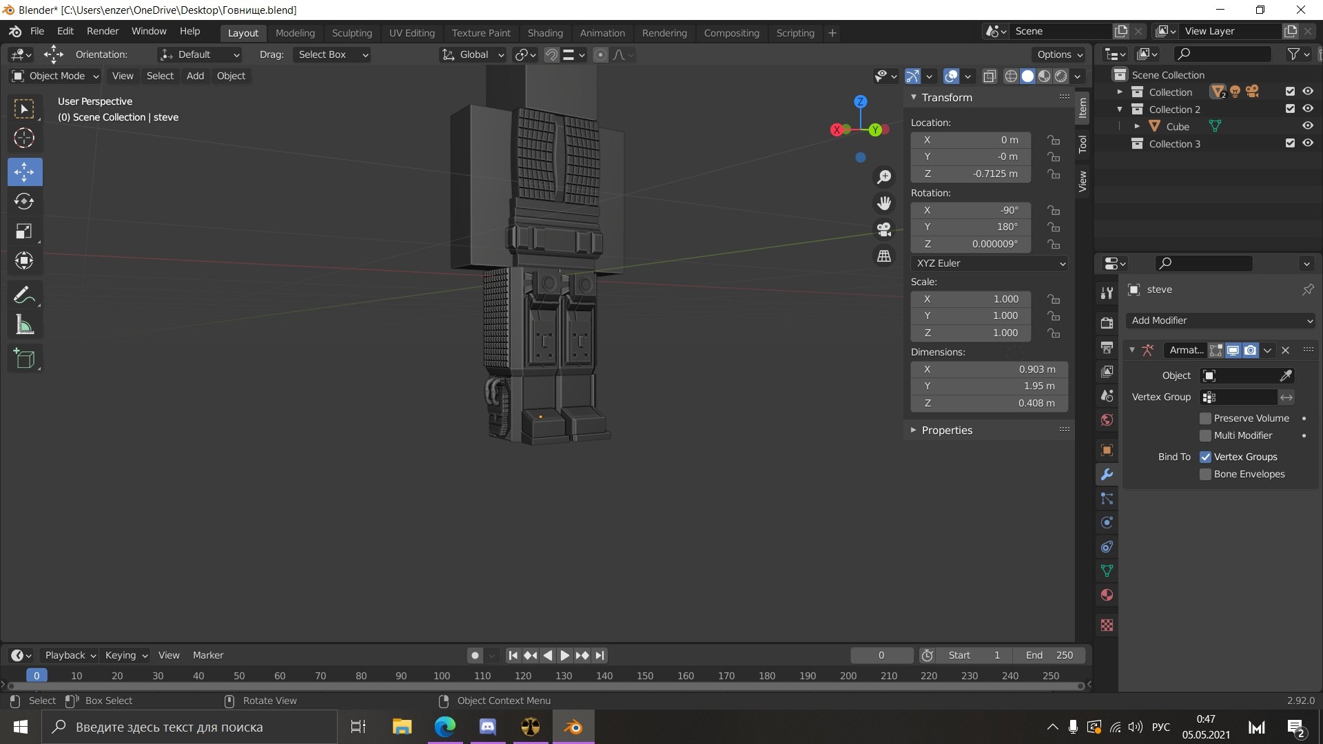The height and width of the screenshot is (744, 1323).
Task: Select the Scale tool
Action: [25, 231]
